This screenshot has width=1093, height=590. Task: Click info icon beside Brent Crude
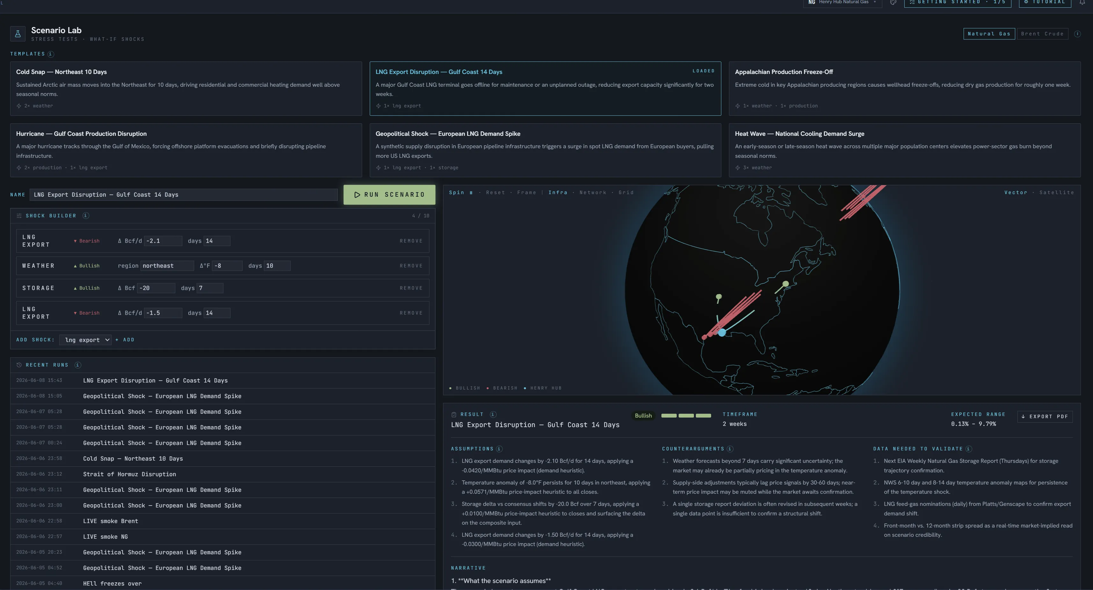(x=1077, y=34)
